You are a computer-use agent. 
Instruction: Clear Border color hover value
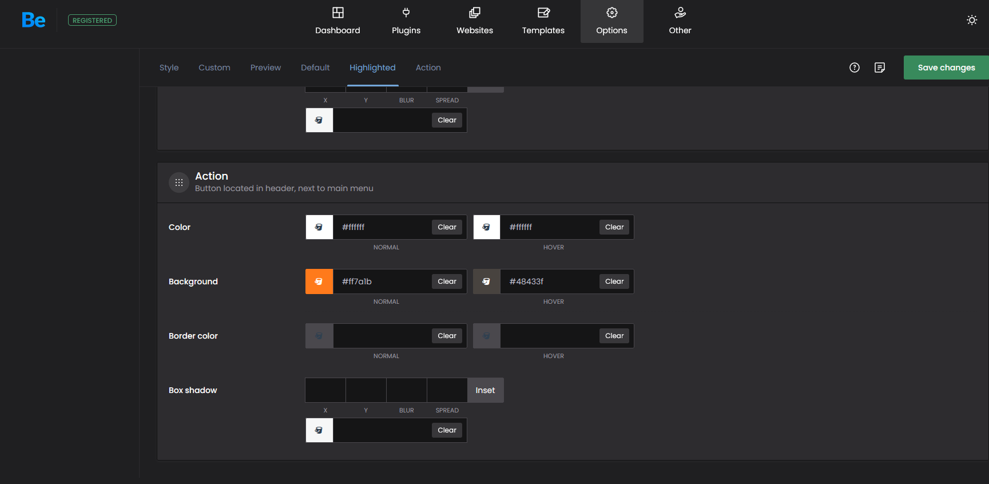click(x=614, y=336)
